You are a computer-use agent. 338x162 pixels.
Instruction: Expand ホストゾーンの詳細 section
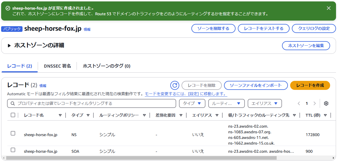pyautogui.click(x=9, y=45)
